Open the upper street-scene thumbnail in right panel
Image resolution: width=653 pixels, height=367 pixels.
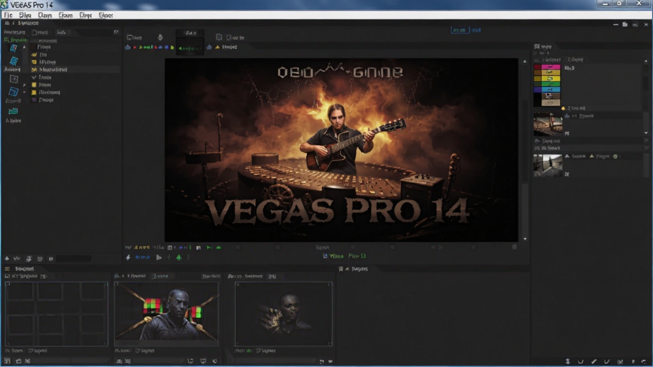click(548, 124)
